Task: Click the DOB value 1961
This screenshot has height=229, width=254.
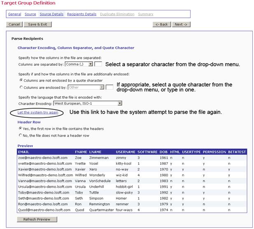Action: 164,158
